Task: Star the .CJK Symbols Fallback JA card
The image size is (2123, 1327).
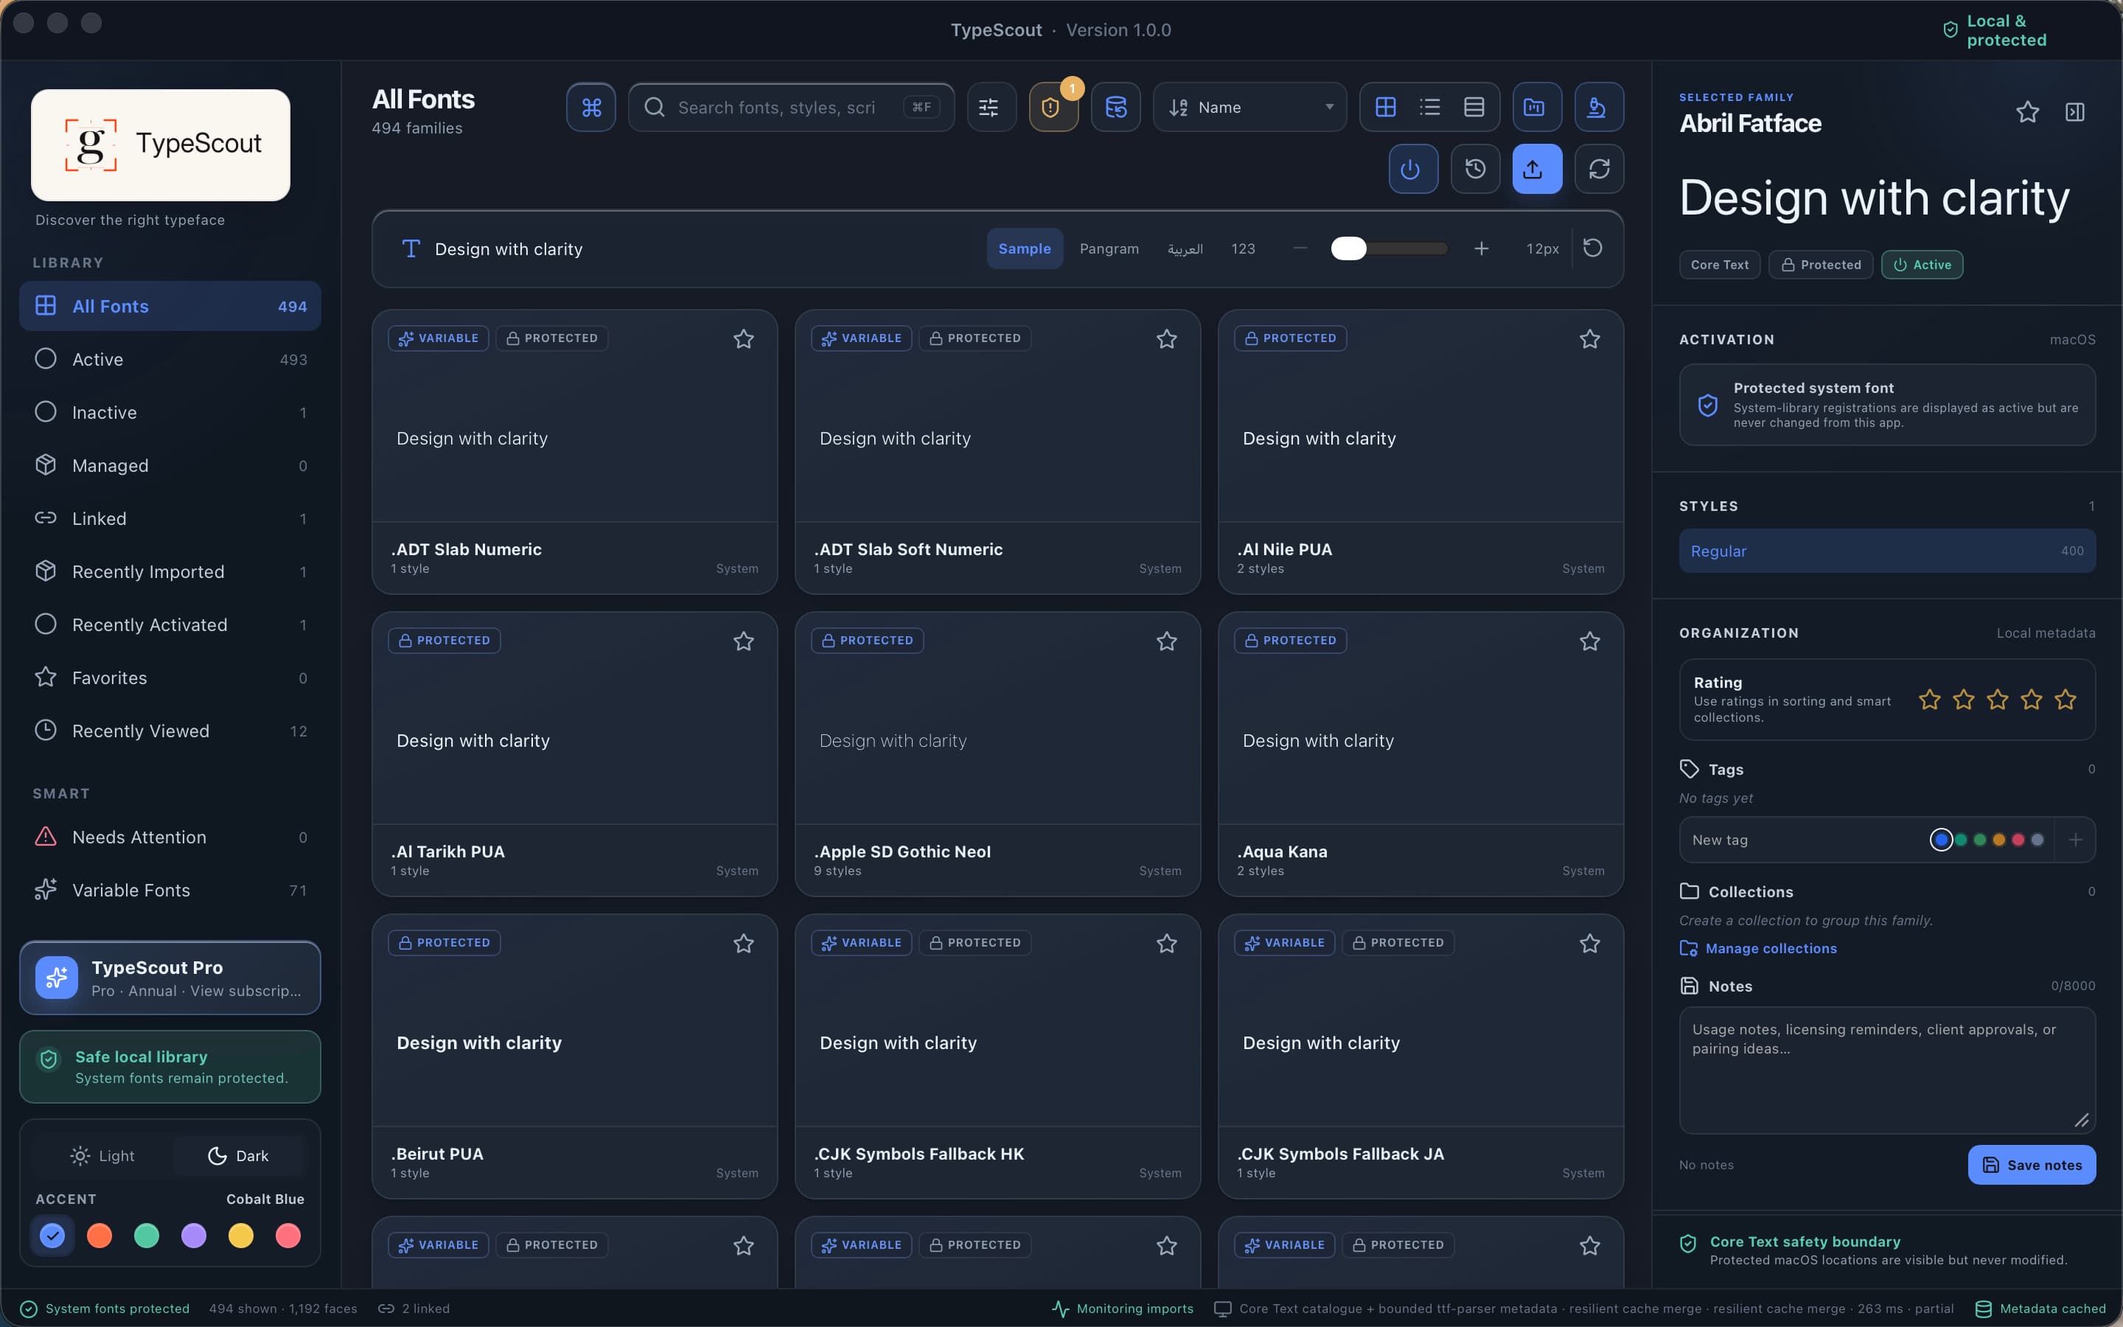Action: [x=1589, y=944]
